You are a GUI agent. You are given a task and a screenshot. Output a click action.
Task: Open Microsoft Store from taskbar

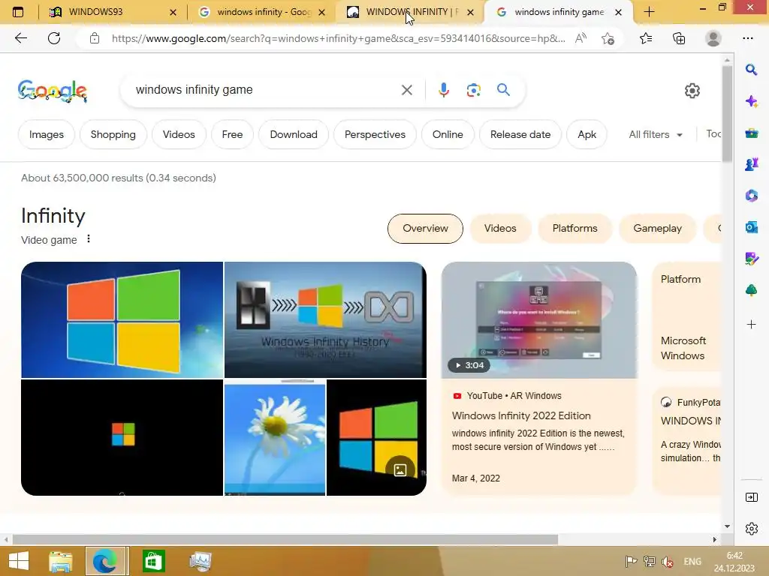click(153, 561)
